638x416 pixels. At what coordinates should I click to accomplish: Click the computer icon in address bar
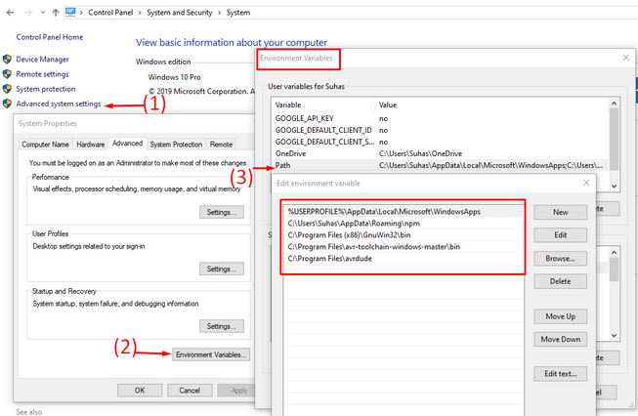[x=70, y=12]
